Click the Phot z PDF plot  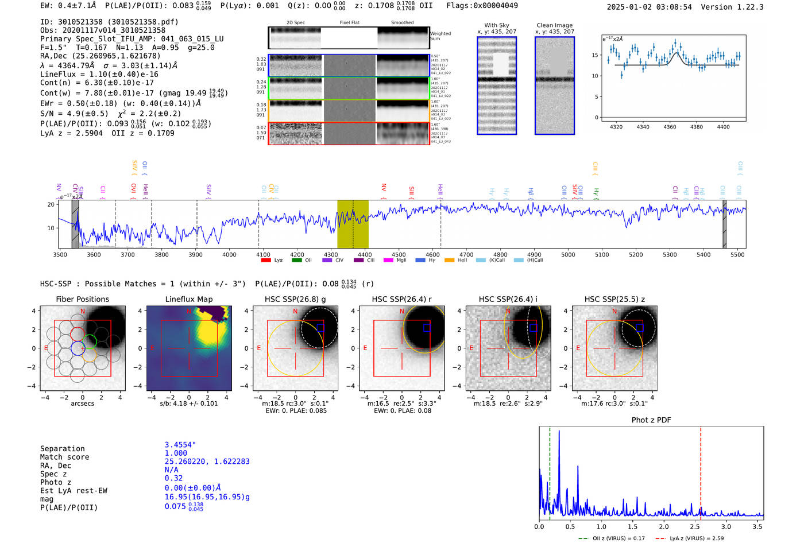[x=651, y=473]
